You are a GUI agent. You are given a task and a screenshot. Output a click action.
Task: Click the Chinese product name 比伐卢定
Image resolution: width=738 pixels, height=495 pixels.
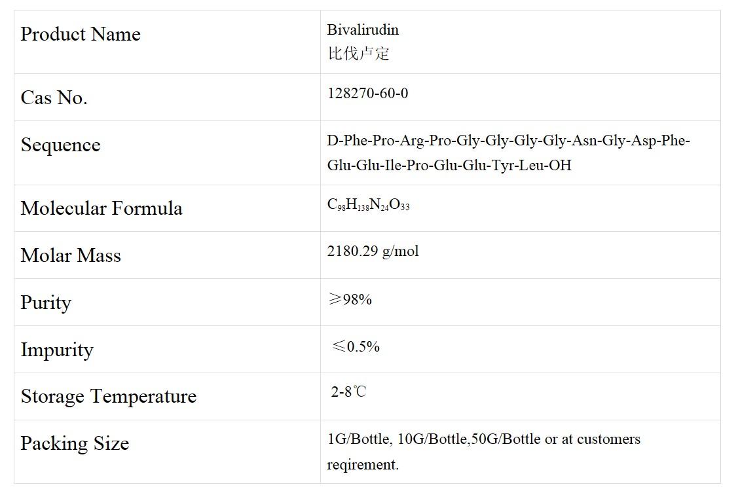[x=358, y=53]
